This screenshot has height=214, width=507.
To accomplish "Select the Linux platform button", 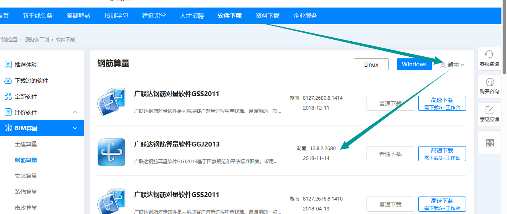I will [371, 64].
